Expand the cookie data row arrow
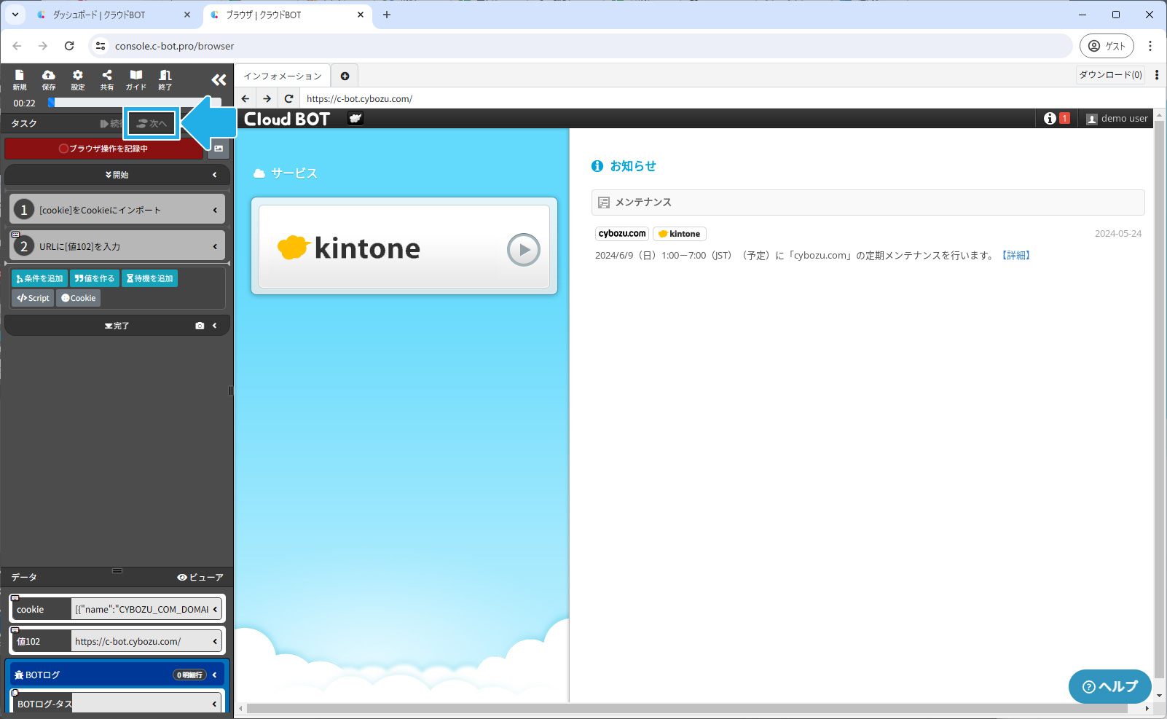 pos(215,609)
